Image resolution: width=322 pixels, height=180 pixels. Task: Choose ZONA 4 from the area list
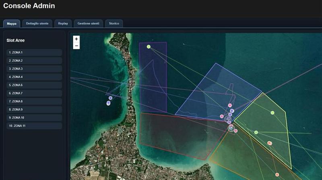[34, 77]
